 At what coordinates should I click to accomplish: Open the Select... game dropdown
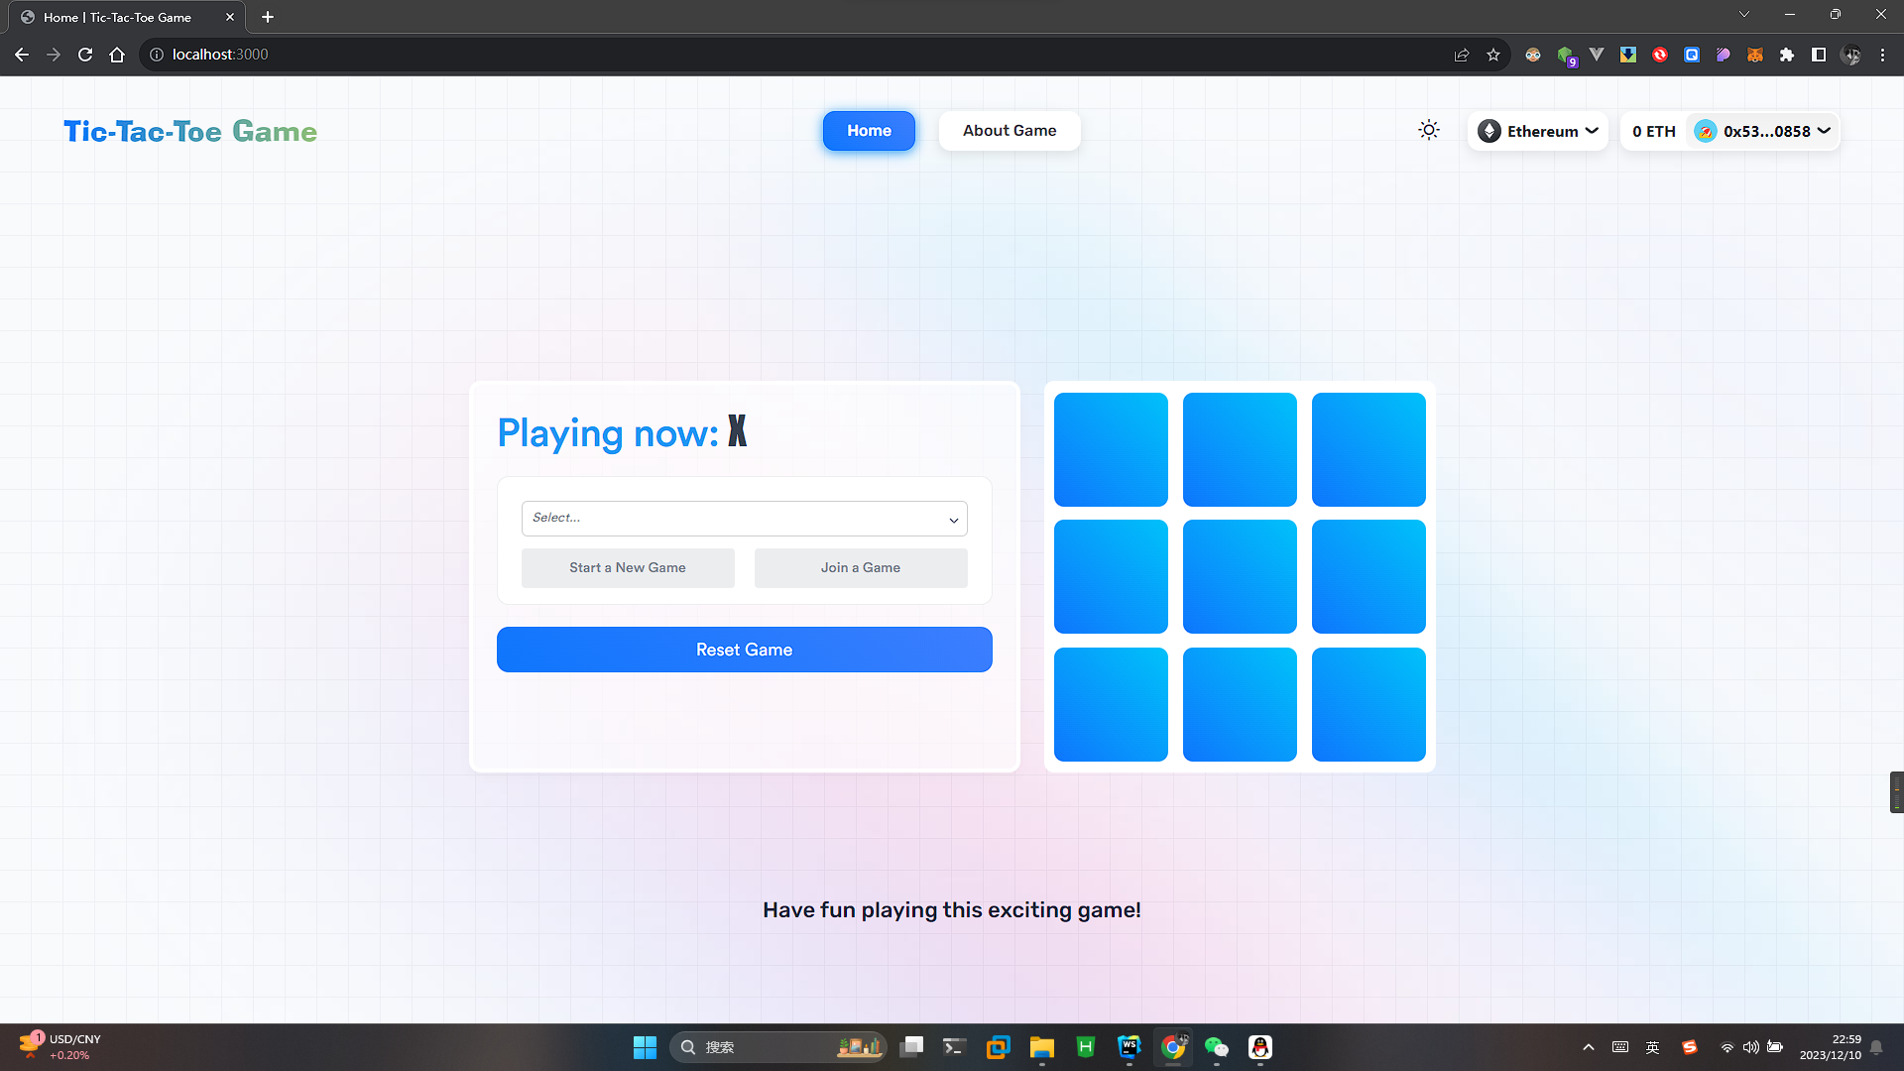pyautogui.click(x=744, y=518)
